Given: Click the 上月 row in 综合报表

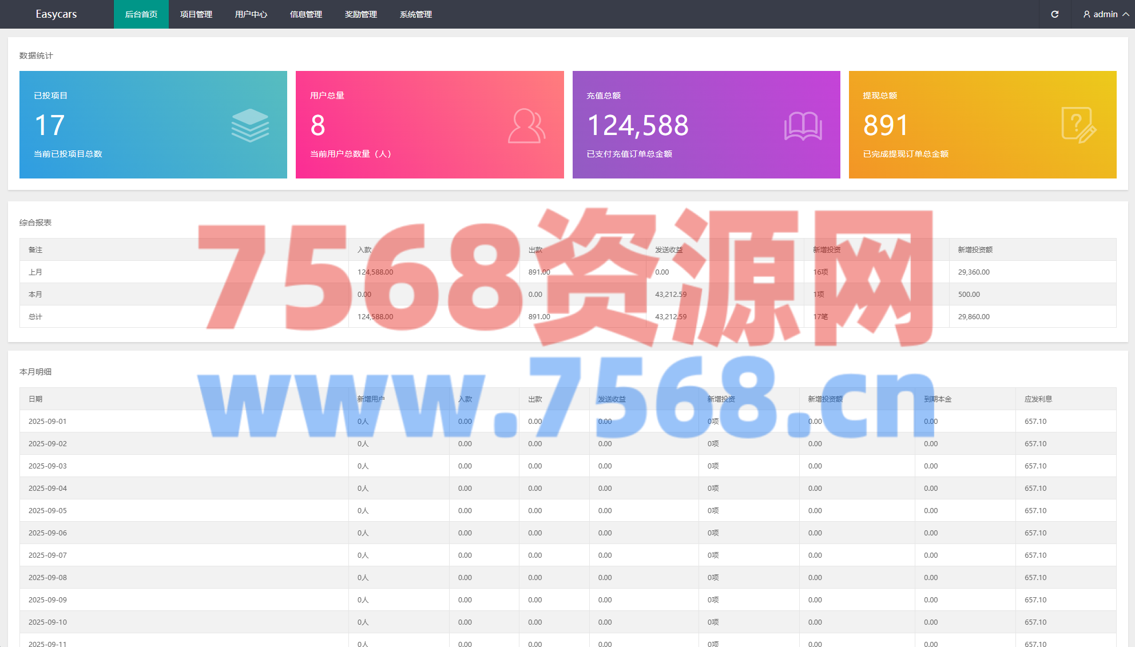Looking at the screenshot, I should click(x=35, y=272).
